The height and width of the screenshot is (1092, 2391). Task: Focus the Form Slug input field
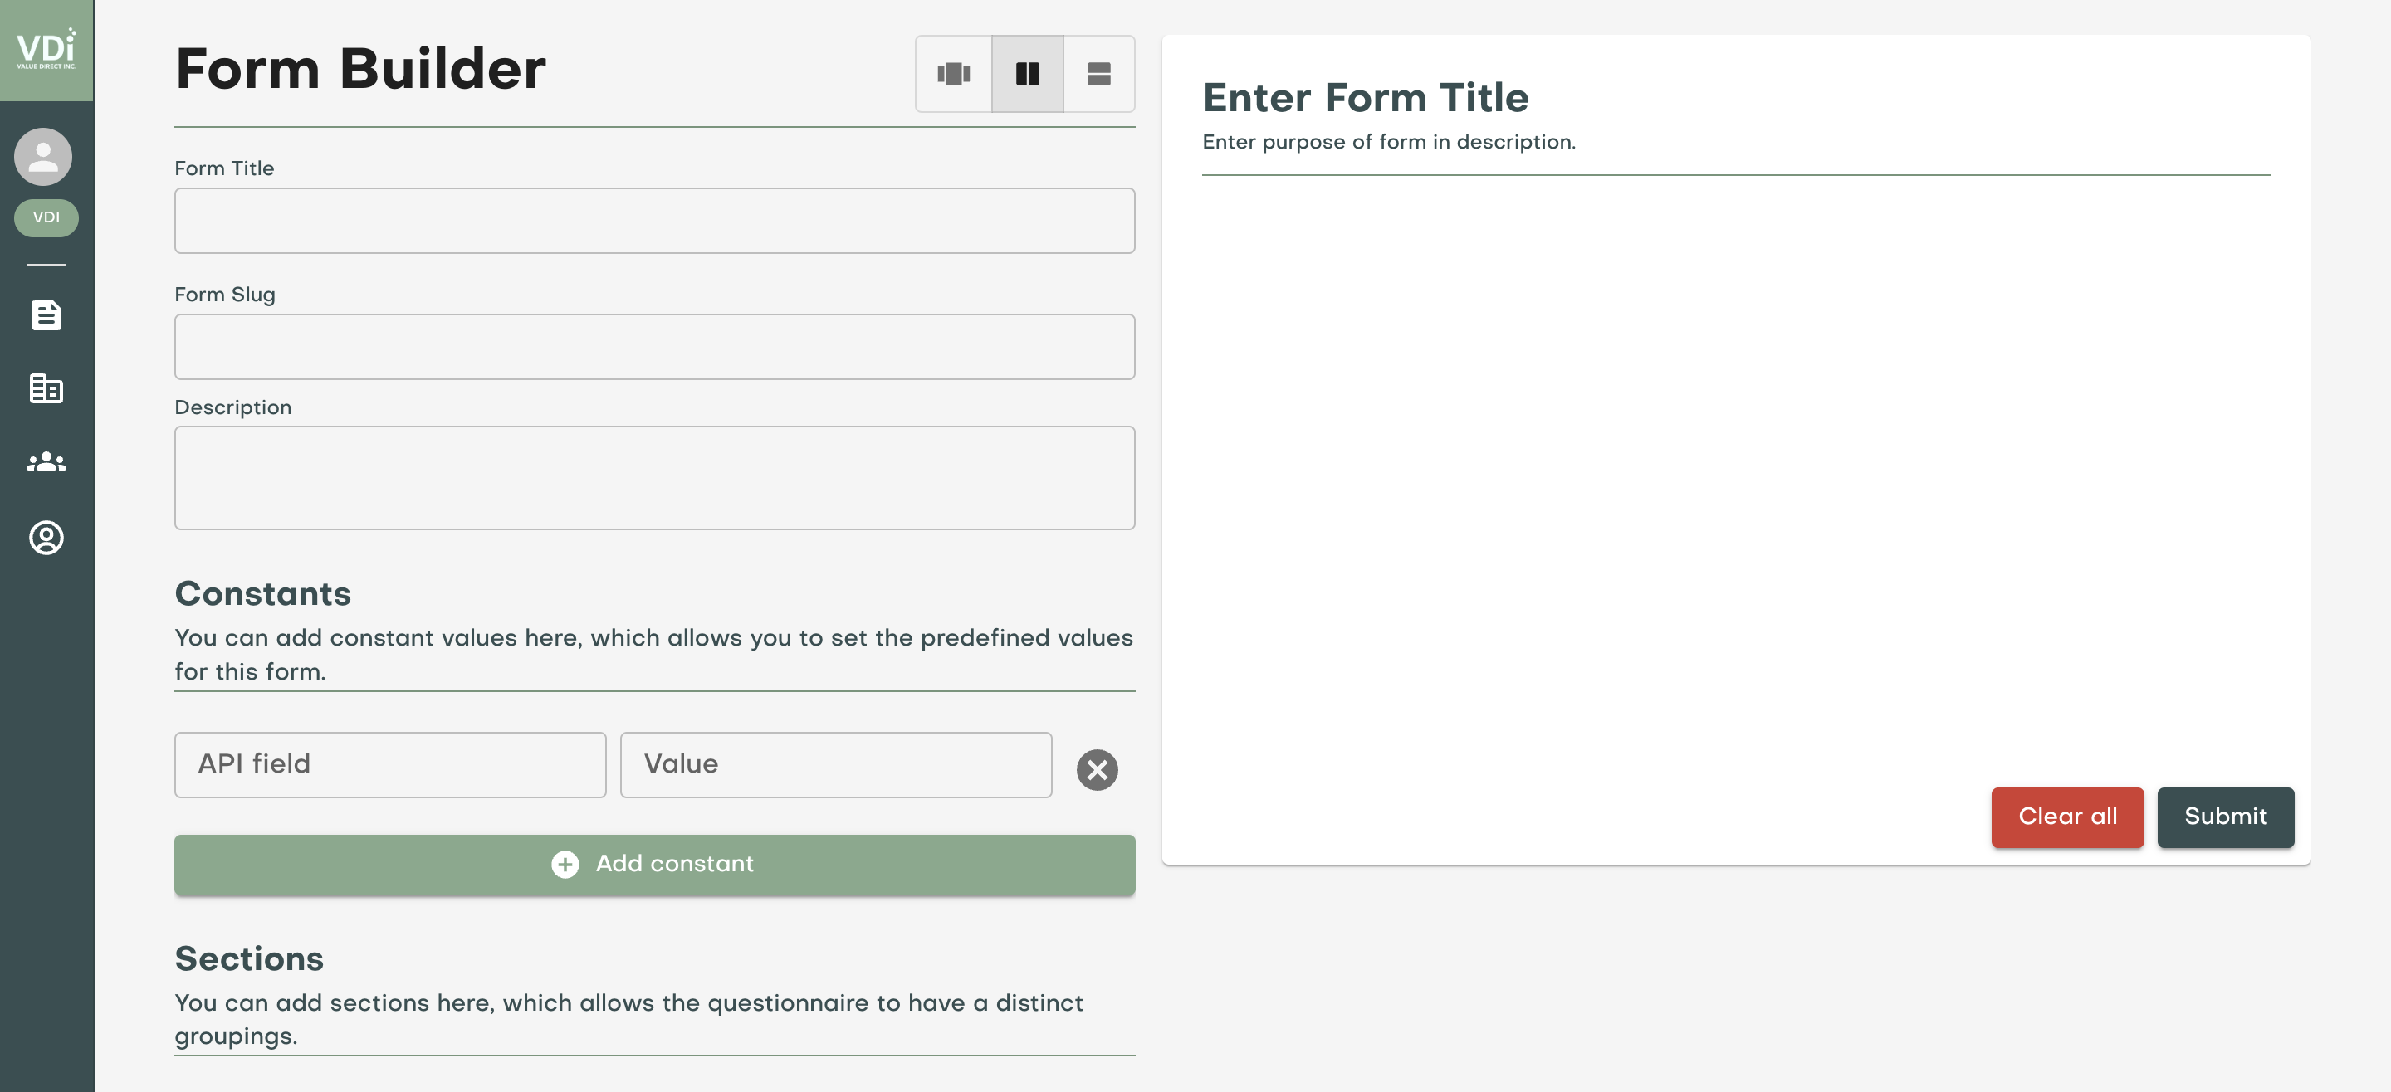(654, 347)
